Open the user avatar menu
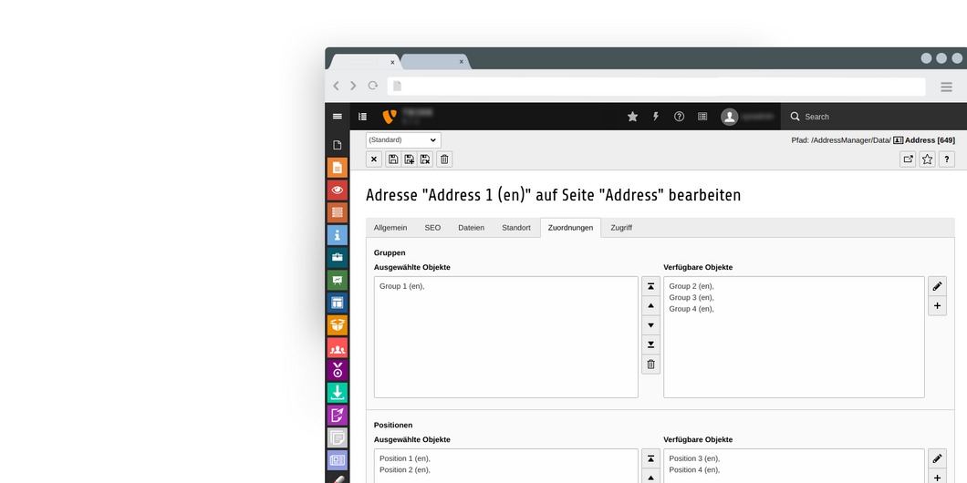The height and width of the screenshot is (483, 967). pyautogui.click(x=730, y=117)
